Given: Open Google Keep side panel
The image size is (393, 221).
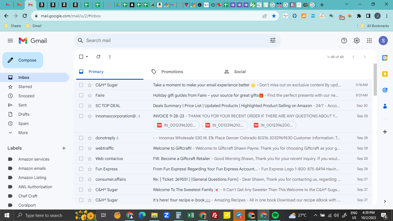Looking at the screenshot, I should [385, 74].
